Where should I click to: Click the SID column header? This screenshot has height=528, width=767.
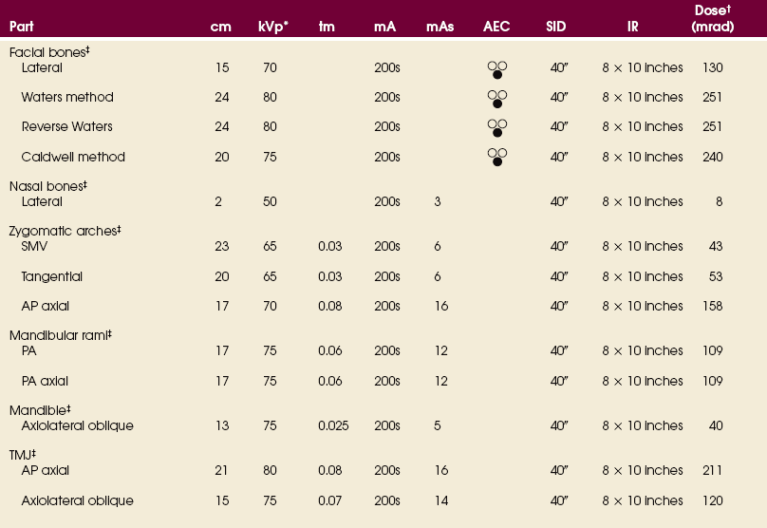[x=558, y=27]
